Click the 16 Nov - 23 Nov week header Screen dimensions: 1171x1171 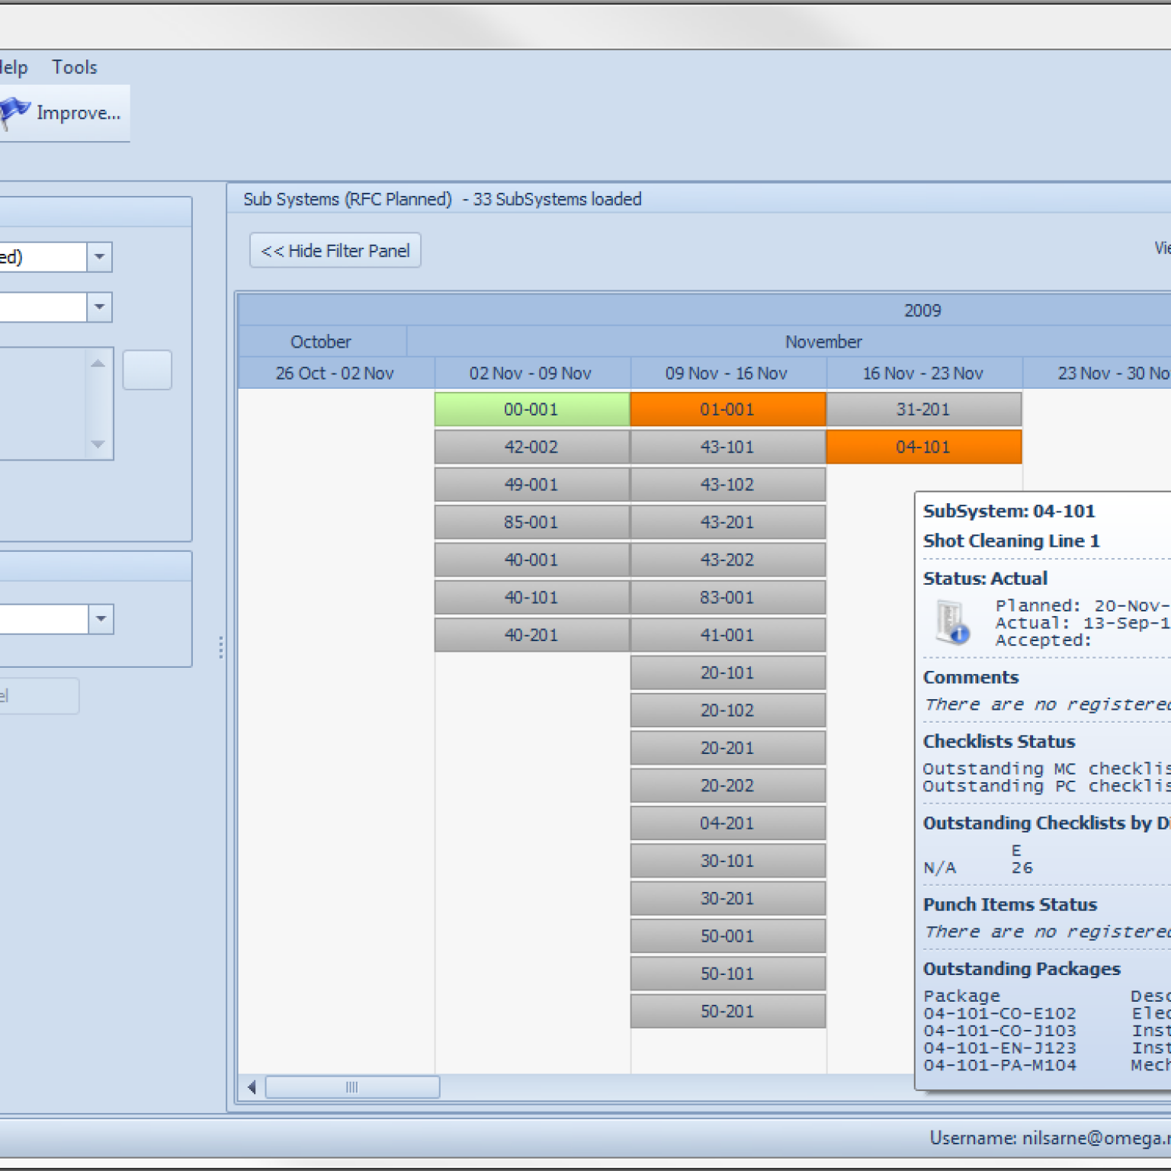point(923,374)
